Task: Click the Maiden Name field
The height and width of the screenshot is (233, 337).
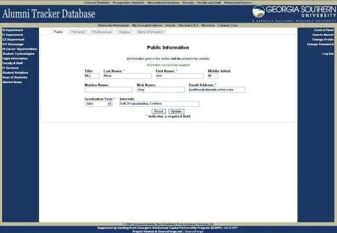Action: click(108, 90)
